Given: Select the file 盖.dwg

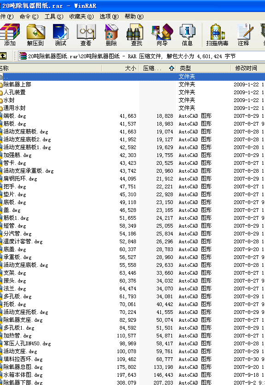Looking at the screenshot, I should click(12, 210).
